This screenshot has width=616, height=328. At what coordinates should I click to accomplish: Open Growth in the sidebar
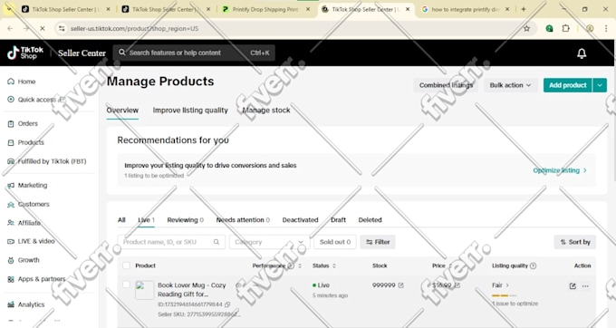pyautogui.click(x=24, y=260)
